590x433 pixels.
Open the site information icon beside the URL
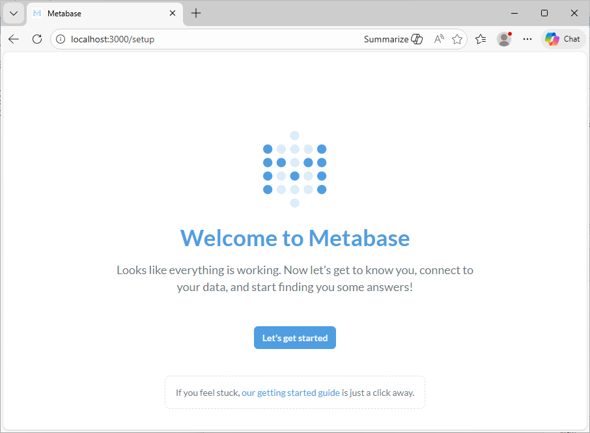pos(60,39)
